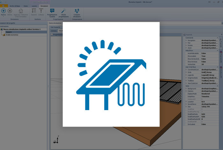
Task: Open Compara simulazioni
Action: (77, 11)
